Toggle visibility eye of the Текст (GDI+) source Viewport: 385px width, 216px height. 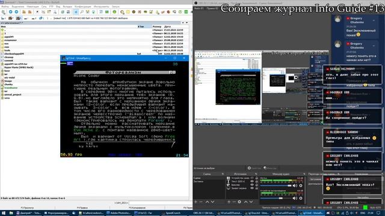(252, 181)
